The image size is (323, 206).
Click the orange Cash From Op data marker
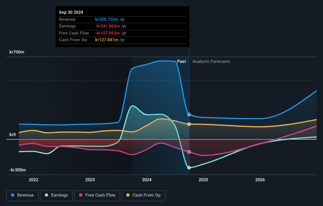tap(189, 124)
